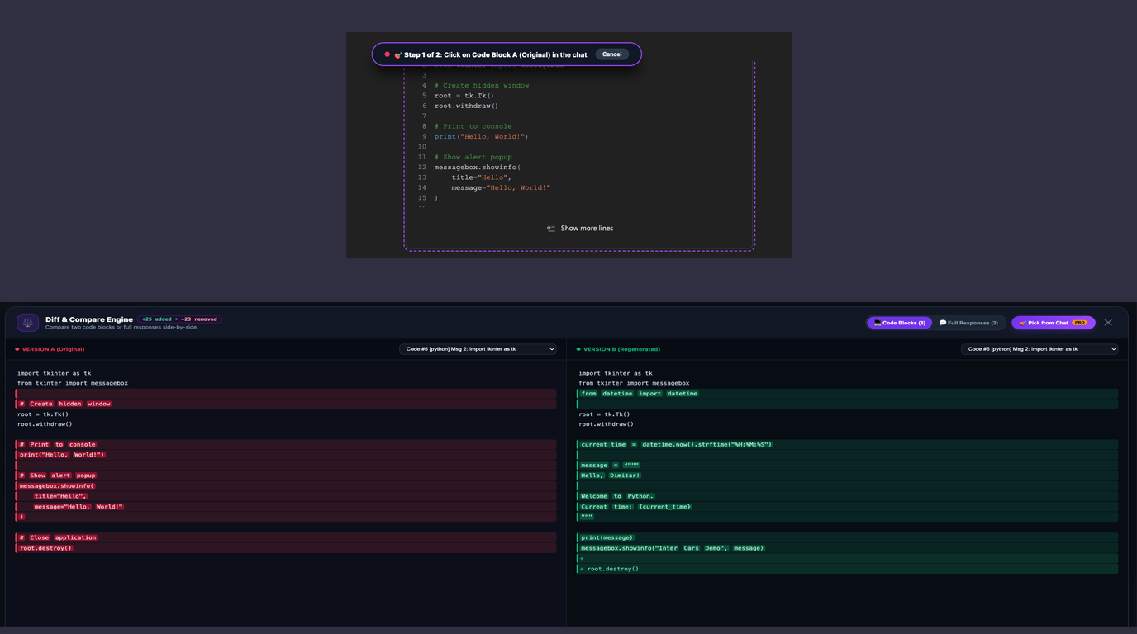Click the removed line '# Create hidden window'
The image size is (1137, 634).
coord(286,404)
